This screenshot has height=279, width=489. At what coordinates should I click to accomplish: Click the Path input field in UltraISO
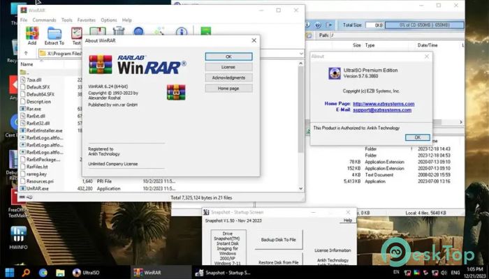point(397,35)
